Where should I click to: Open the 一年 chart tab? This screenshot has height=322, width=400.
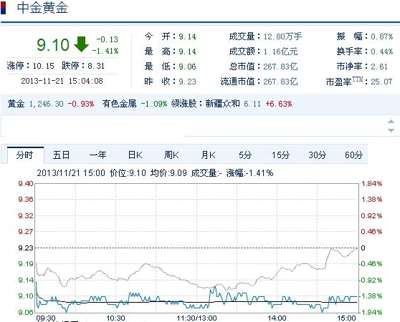97,155
